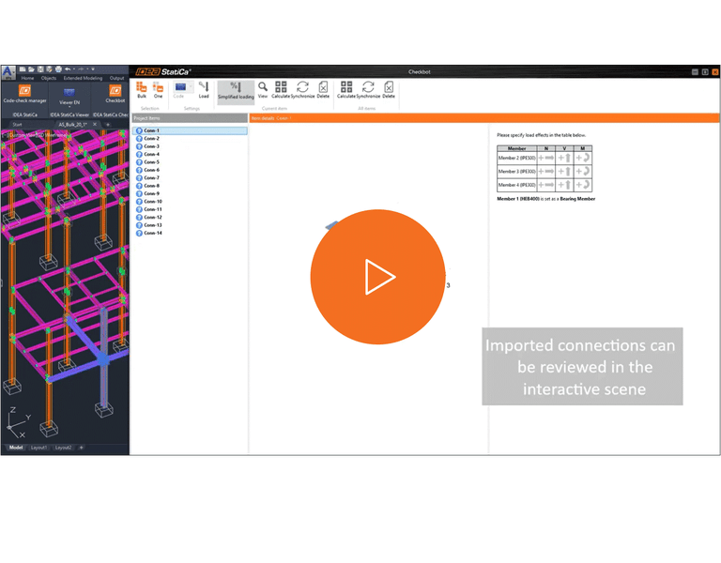The width and height of the screenshot is (721, 563).
Task: Click the Save icon in the quick access toolbar
Action: pyautogui.click(x=40, y=69)
